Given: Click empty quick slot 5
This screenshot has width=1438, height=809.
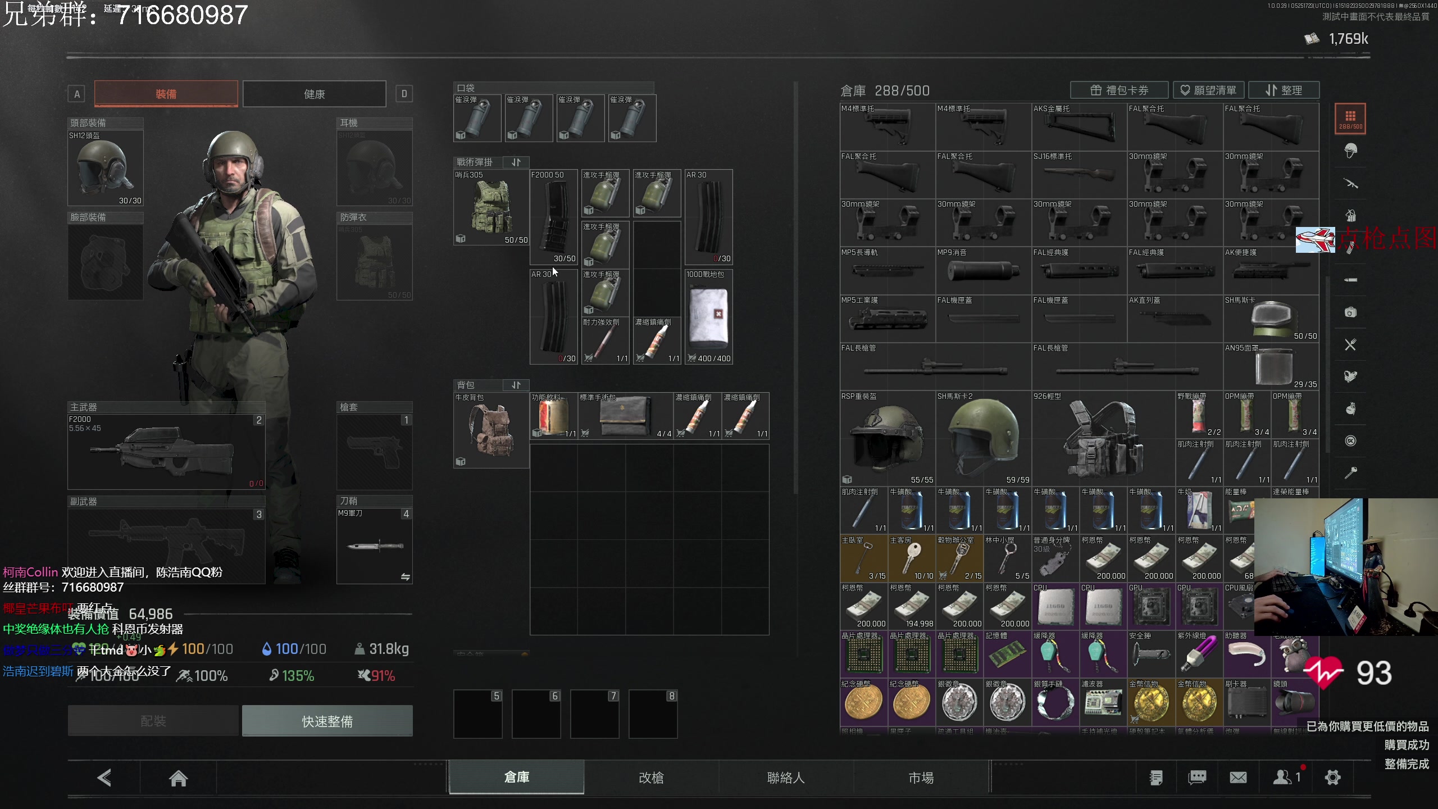Looking at the screenshot, I should pyautogui.click(x=478, y=713).
